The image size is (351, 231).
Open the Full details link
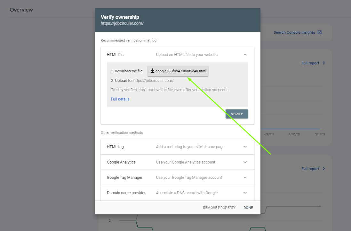coord(120,99)
